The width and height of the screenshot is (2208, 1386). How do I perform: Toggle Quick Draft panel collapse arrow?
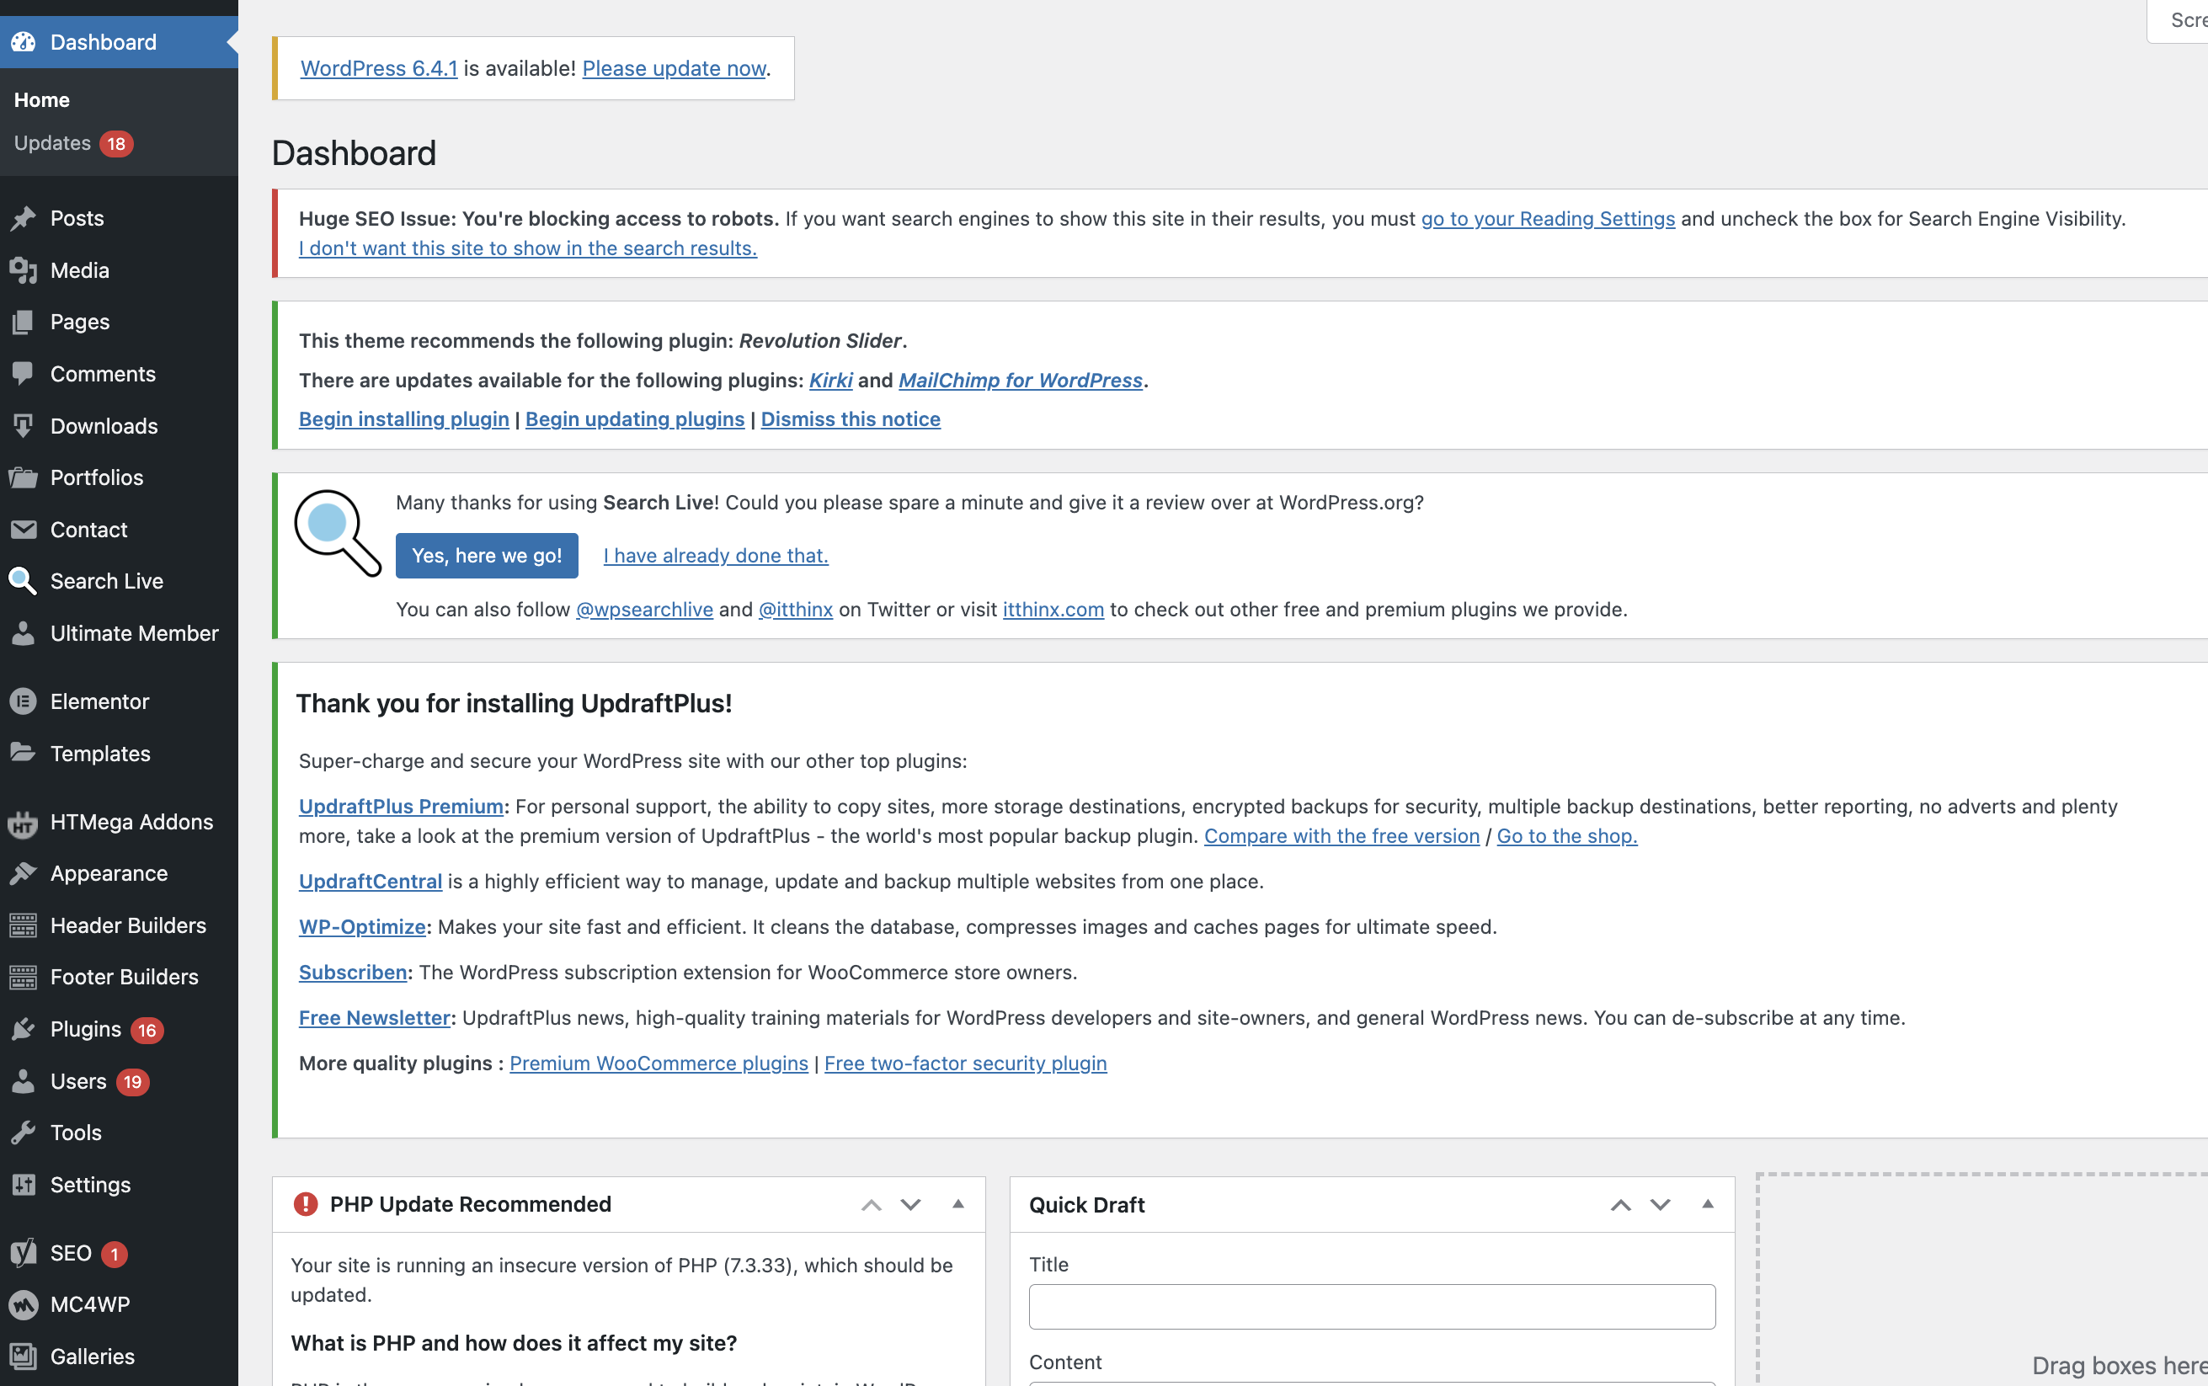click(x=1707, y=1204)
